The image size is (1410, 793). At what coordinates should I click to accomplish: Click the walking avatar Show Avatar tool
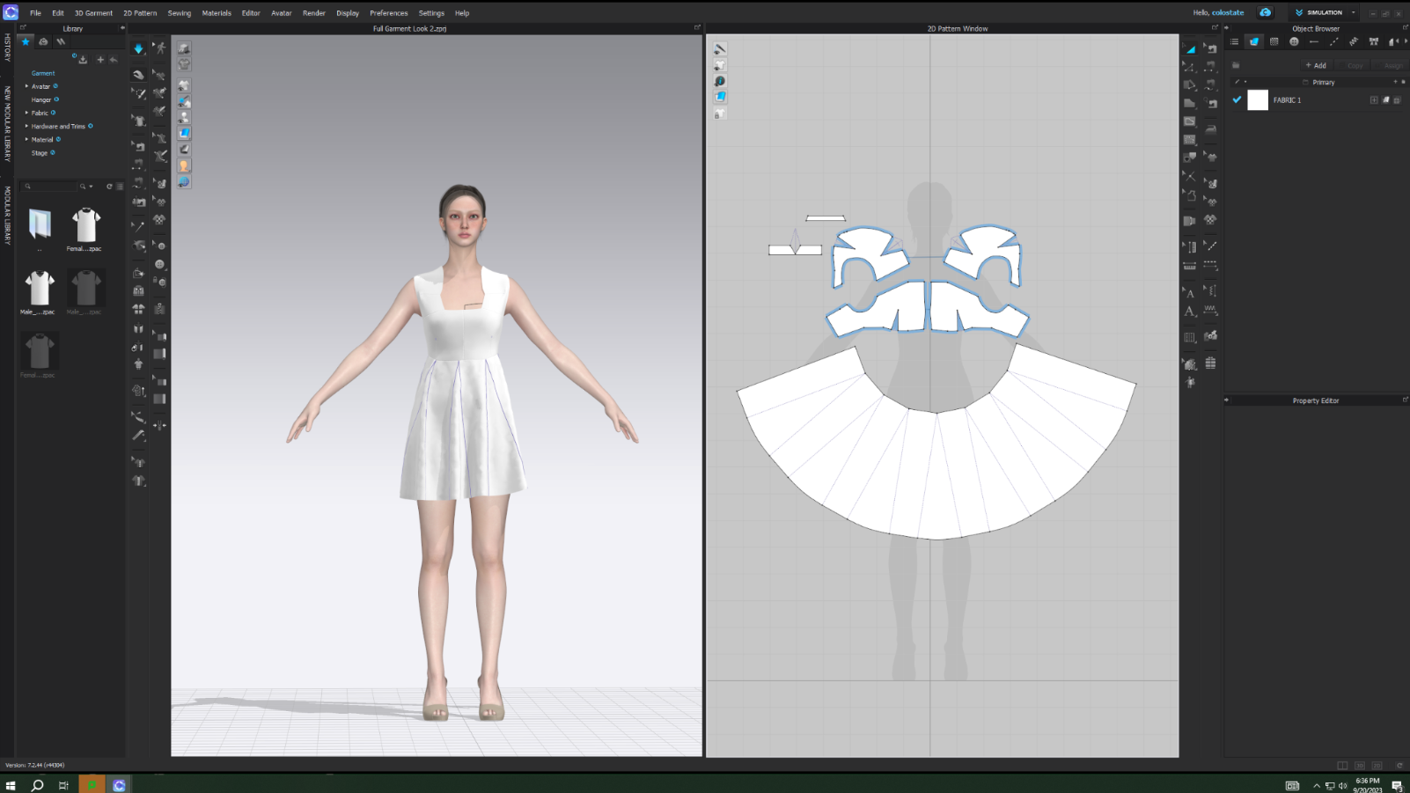[160, 48]
